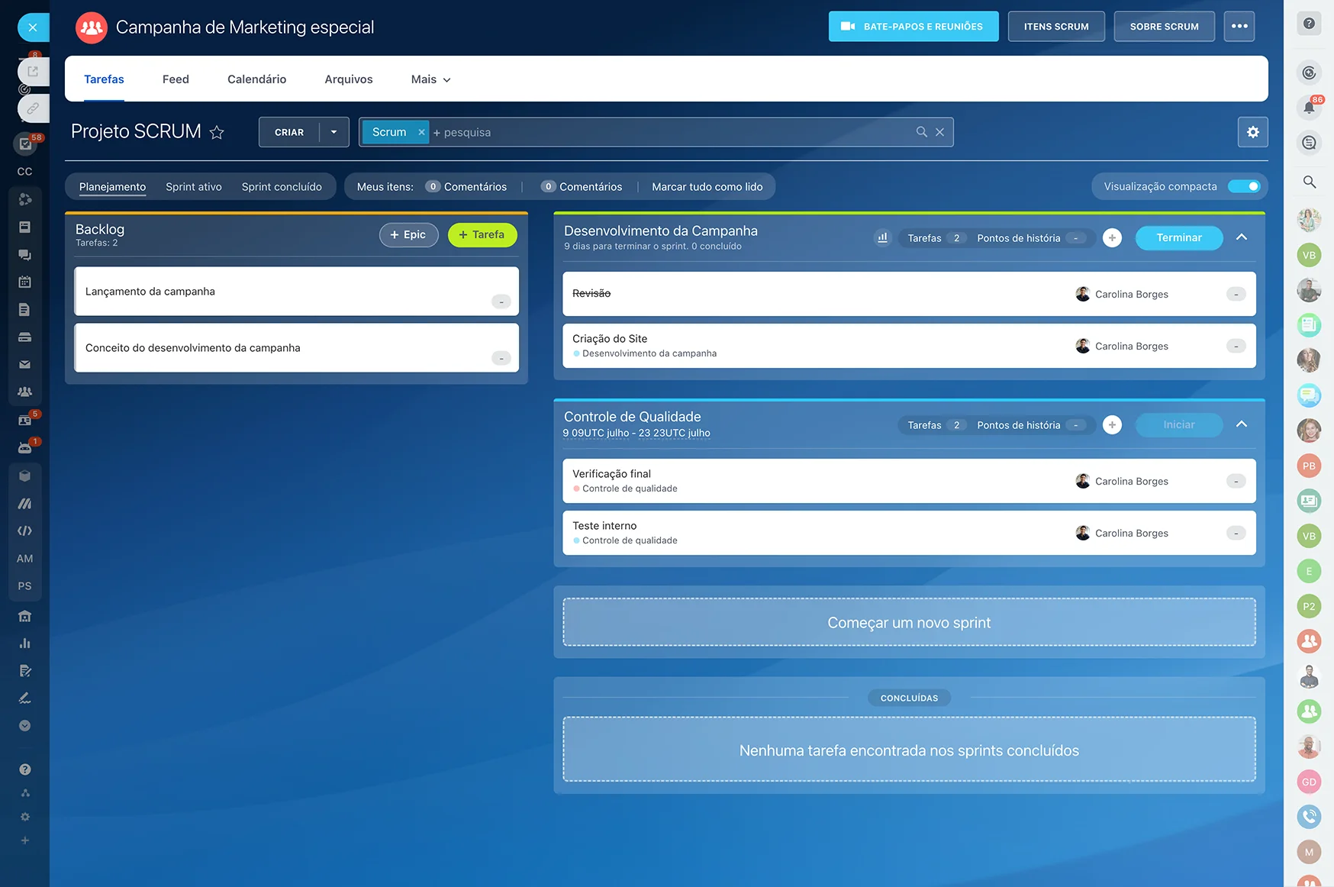Remove the Scrum filter tag

(x=421, y=132)
